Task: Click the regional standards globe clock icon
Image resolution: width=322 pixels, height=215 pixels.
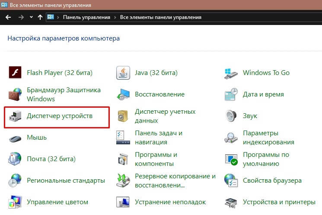Action: point(15,181)
